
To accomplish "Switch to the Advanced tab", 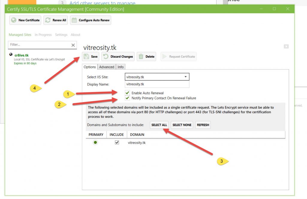I will coord(107,67).
